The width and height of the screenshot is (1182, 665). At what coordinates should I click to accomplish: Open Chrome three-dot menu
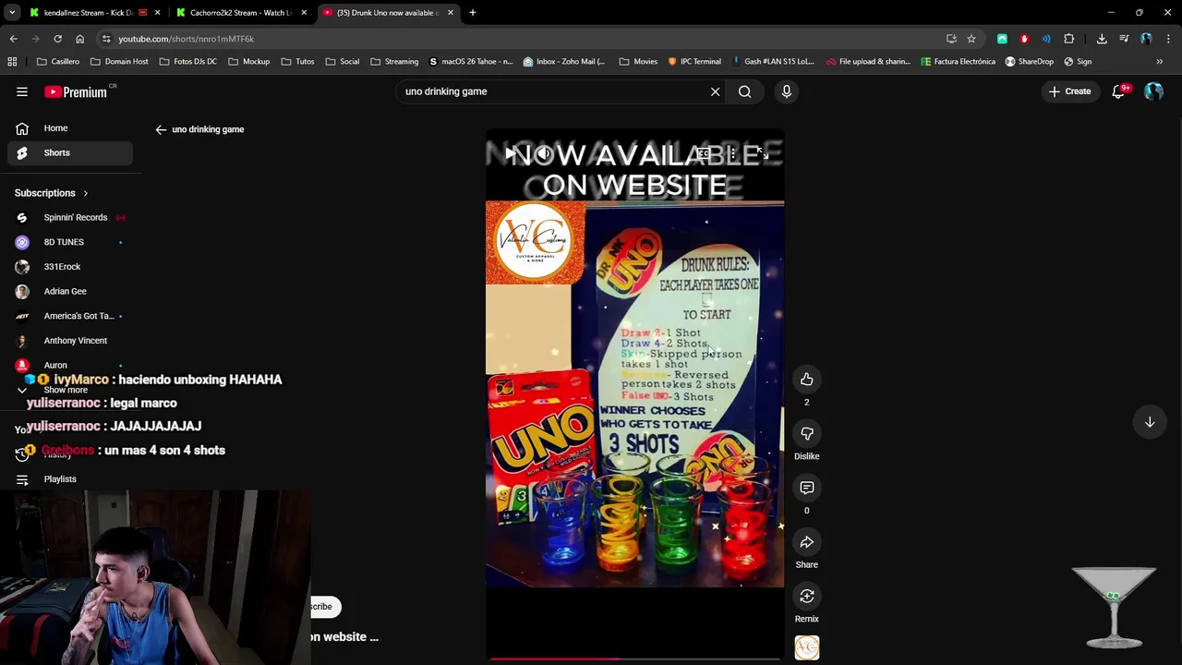pos(1168,39)
